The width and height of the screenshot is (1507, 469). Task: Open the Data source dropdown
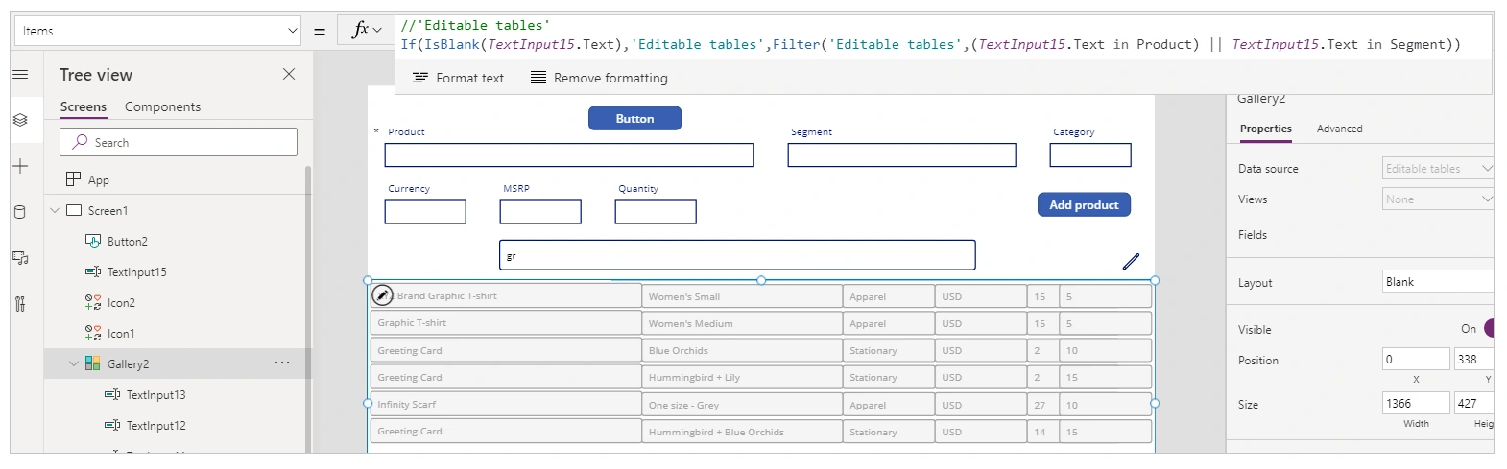tap(1437, 169)
